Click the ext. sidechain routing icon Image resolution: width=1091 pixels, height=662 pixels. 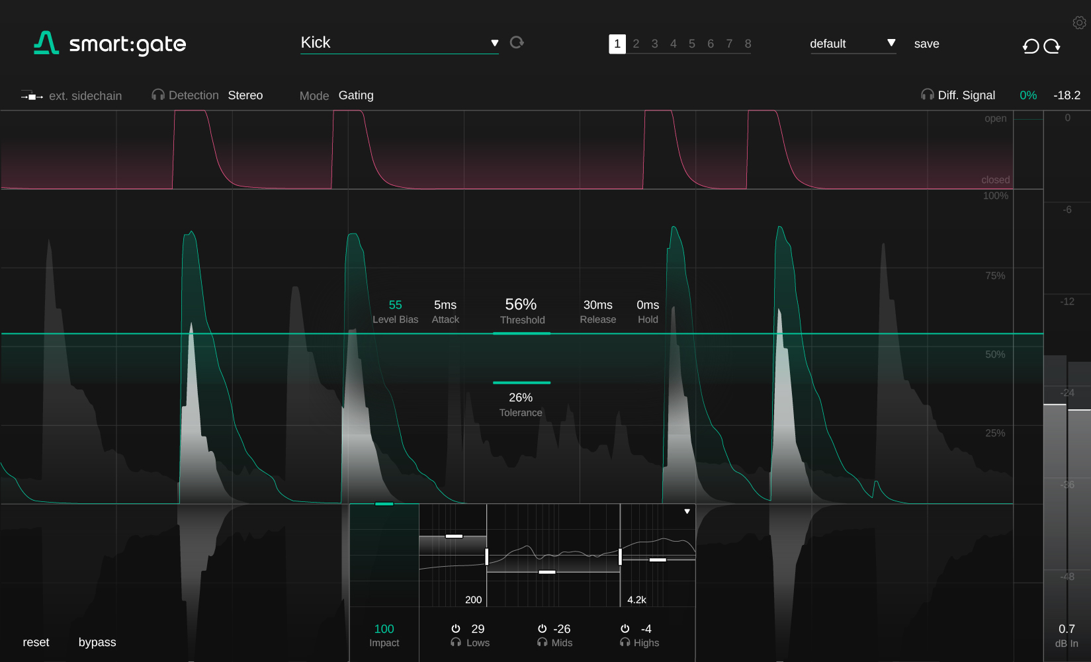pos(31,95)
